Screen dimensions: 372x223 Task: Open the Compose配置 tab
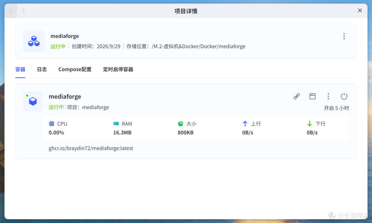(x=75, y=69)
